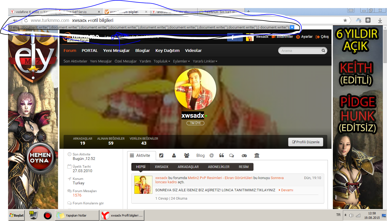Bookmark page with the star icon
Image resolution: width=387 pixels, height=221 pixels.
point(345,20)
